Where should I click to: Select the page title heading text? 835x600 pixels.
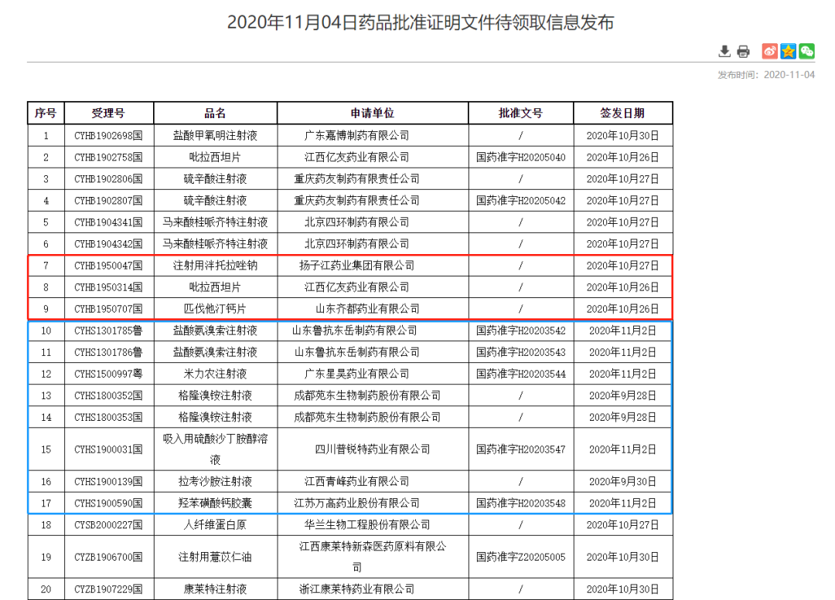coord(421,22)
